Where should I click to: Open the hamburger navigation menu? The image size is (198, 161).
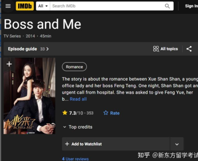8,6
